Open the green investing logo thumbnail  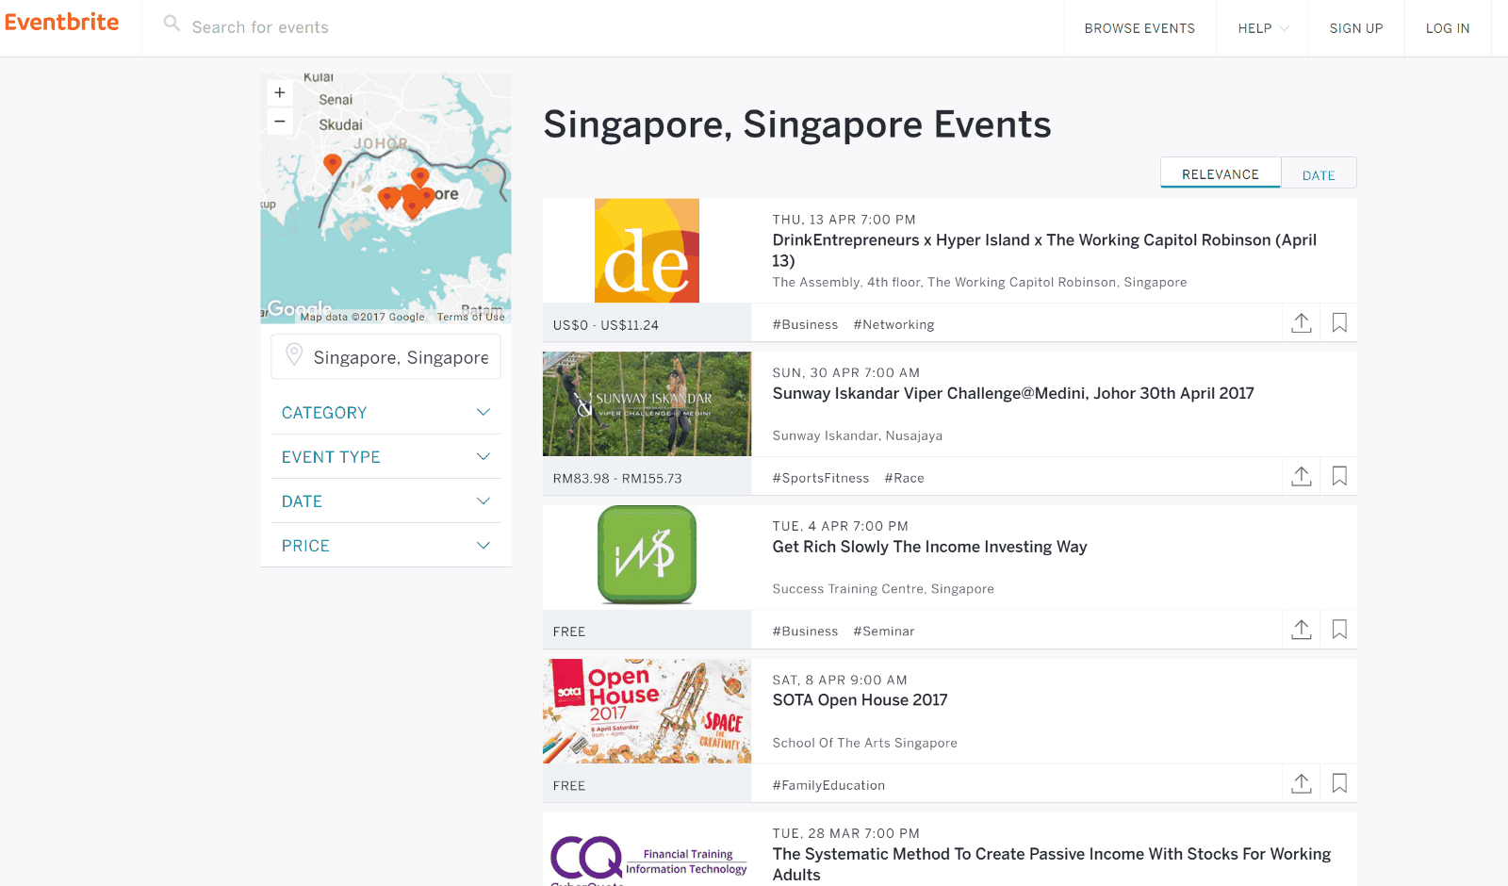[647, 555]
